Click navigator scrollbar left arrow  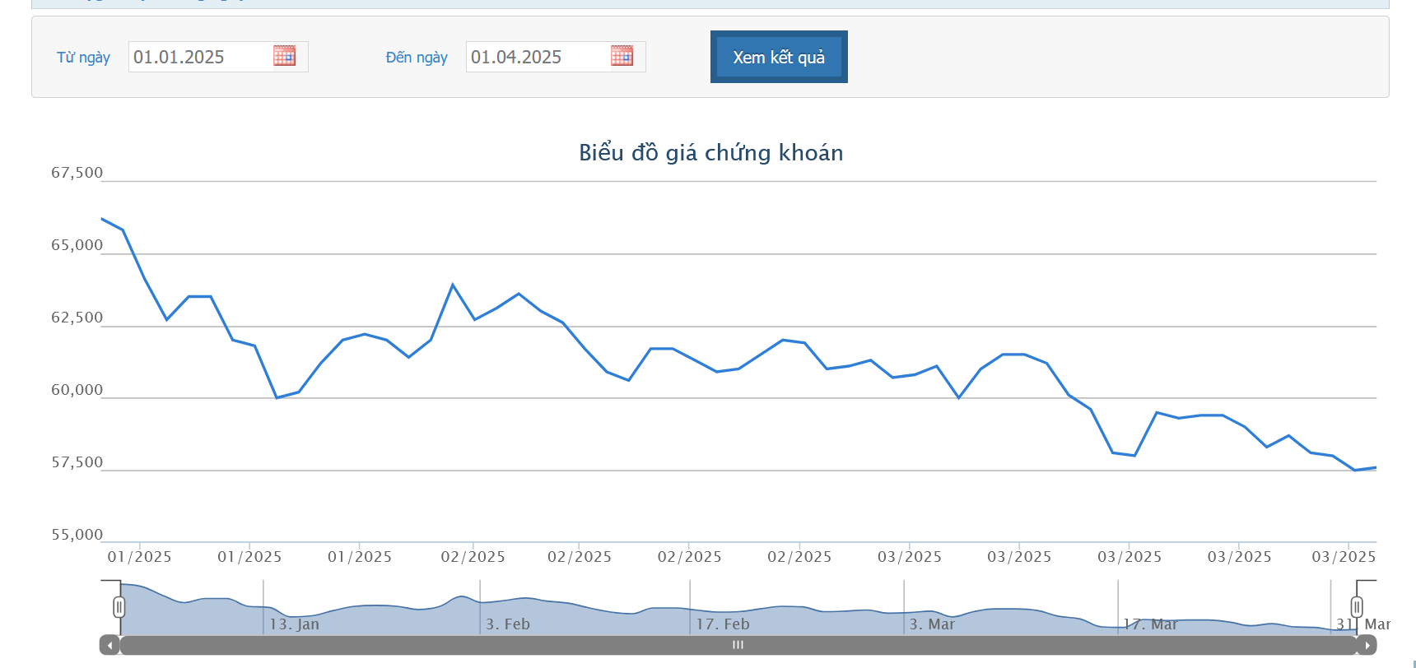[x=109, y=645]
